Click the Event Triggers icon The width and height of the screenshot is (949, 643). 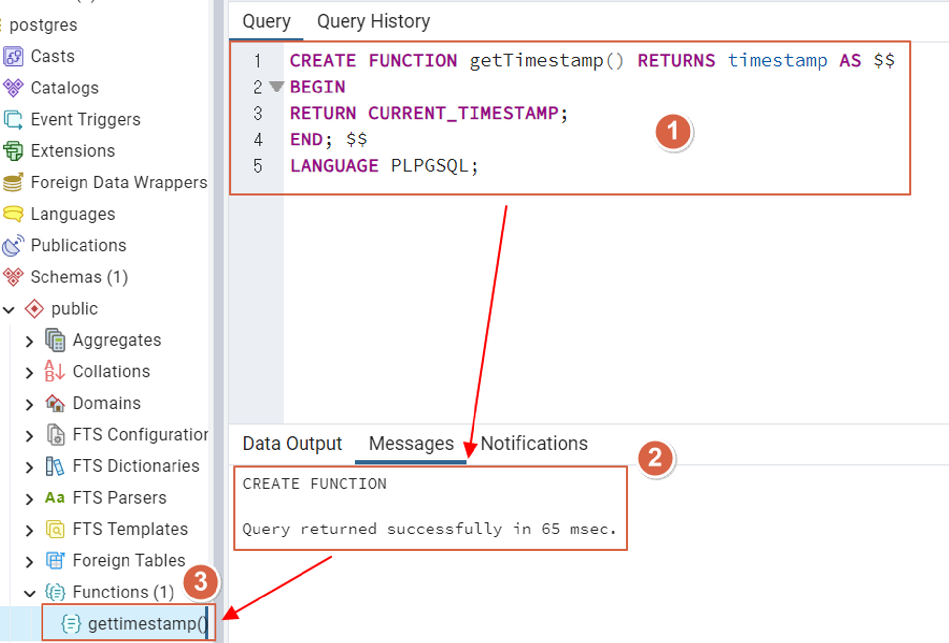(13, 120)
